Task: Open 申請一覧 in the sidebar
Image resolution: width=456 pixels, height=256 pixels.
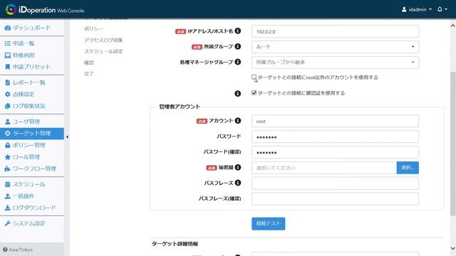Action: click(19, 43)
